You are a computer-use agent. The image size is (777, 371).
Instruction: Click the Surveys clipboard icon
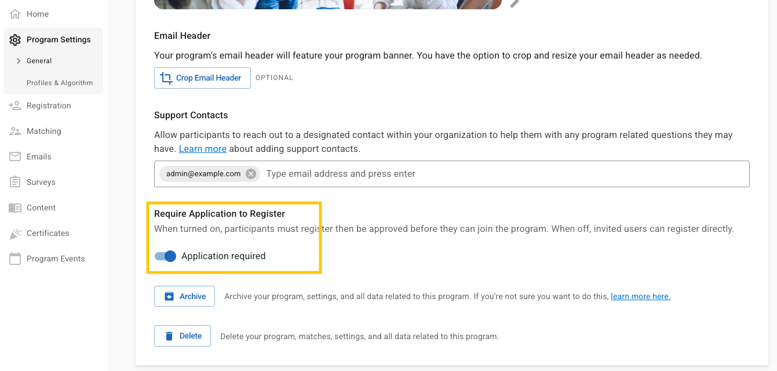tap(15, 182)
